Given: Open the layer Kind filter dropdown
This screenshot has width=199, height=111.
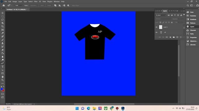Looking at the screenshot, I should pyautogui.click(x=161, y=15).
